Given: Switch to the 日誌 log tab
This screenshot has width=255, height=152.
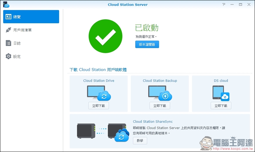Looking at the screenshot, I should click(x=31, y=43).
